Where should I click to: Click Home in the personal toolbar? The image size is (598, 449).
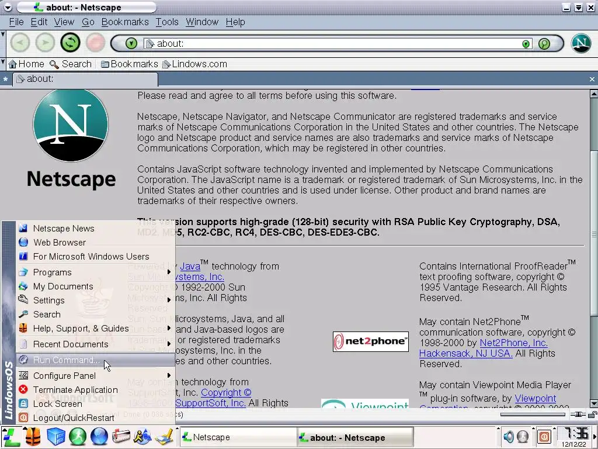(26, 64)
